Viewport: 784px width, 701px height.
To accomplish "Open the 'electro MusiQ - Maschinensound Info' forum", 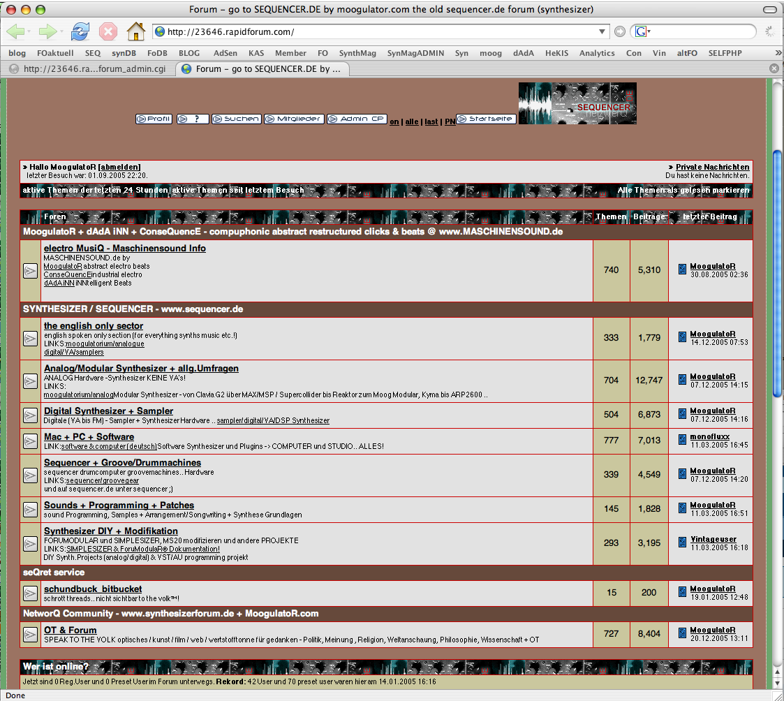I will pos(125,249).
